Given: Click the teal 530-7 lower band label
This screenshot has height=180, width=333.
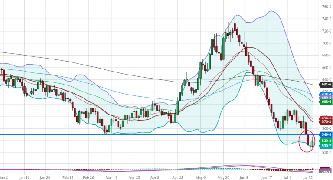Looking at the screenshot, I should (326, 147).
